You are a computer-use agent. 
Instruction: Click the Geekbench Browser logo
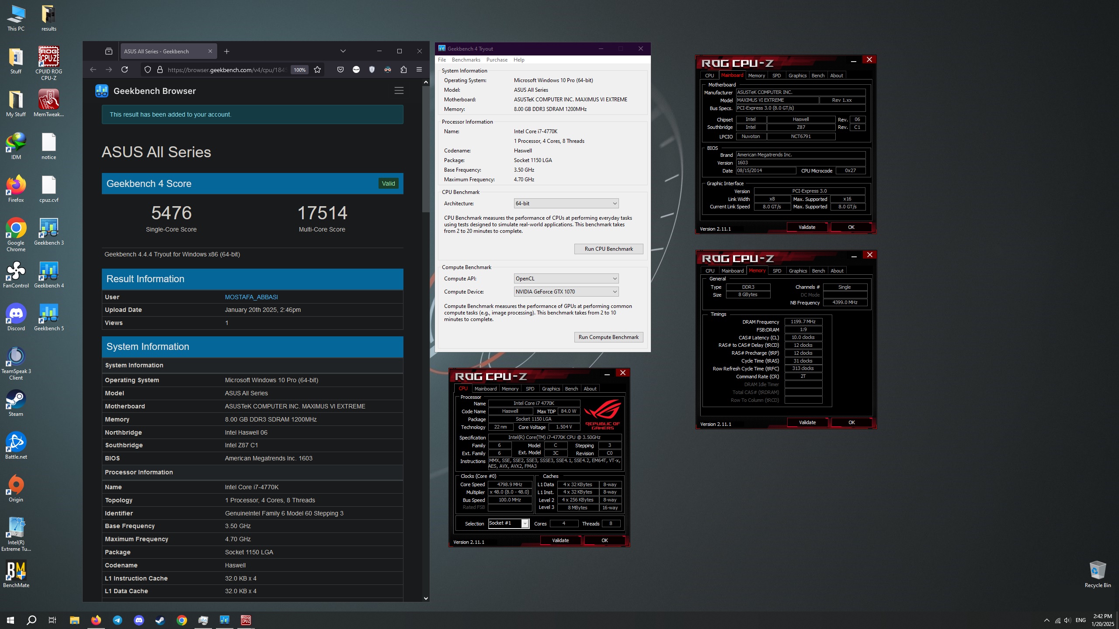pyautogui.click(x=102, y=91)
